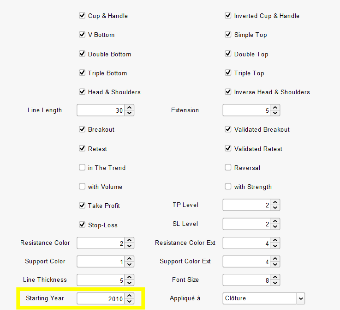Decrease Starting Year with down arrow
Viewport: 340px width, 310px height.
click(129, 301)
